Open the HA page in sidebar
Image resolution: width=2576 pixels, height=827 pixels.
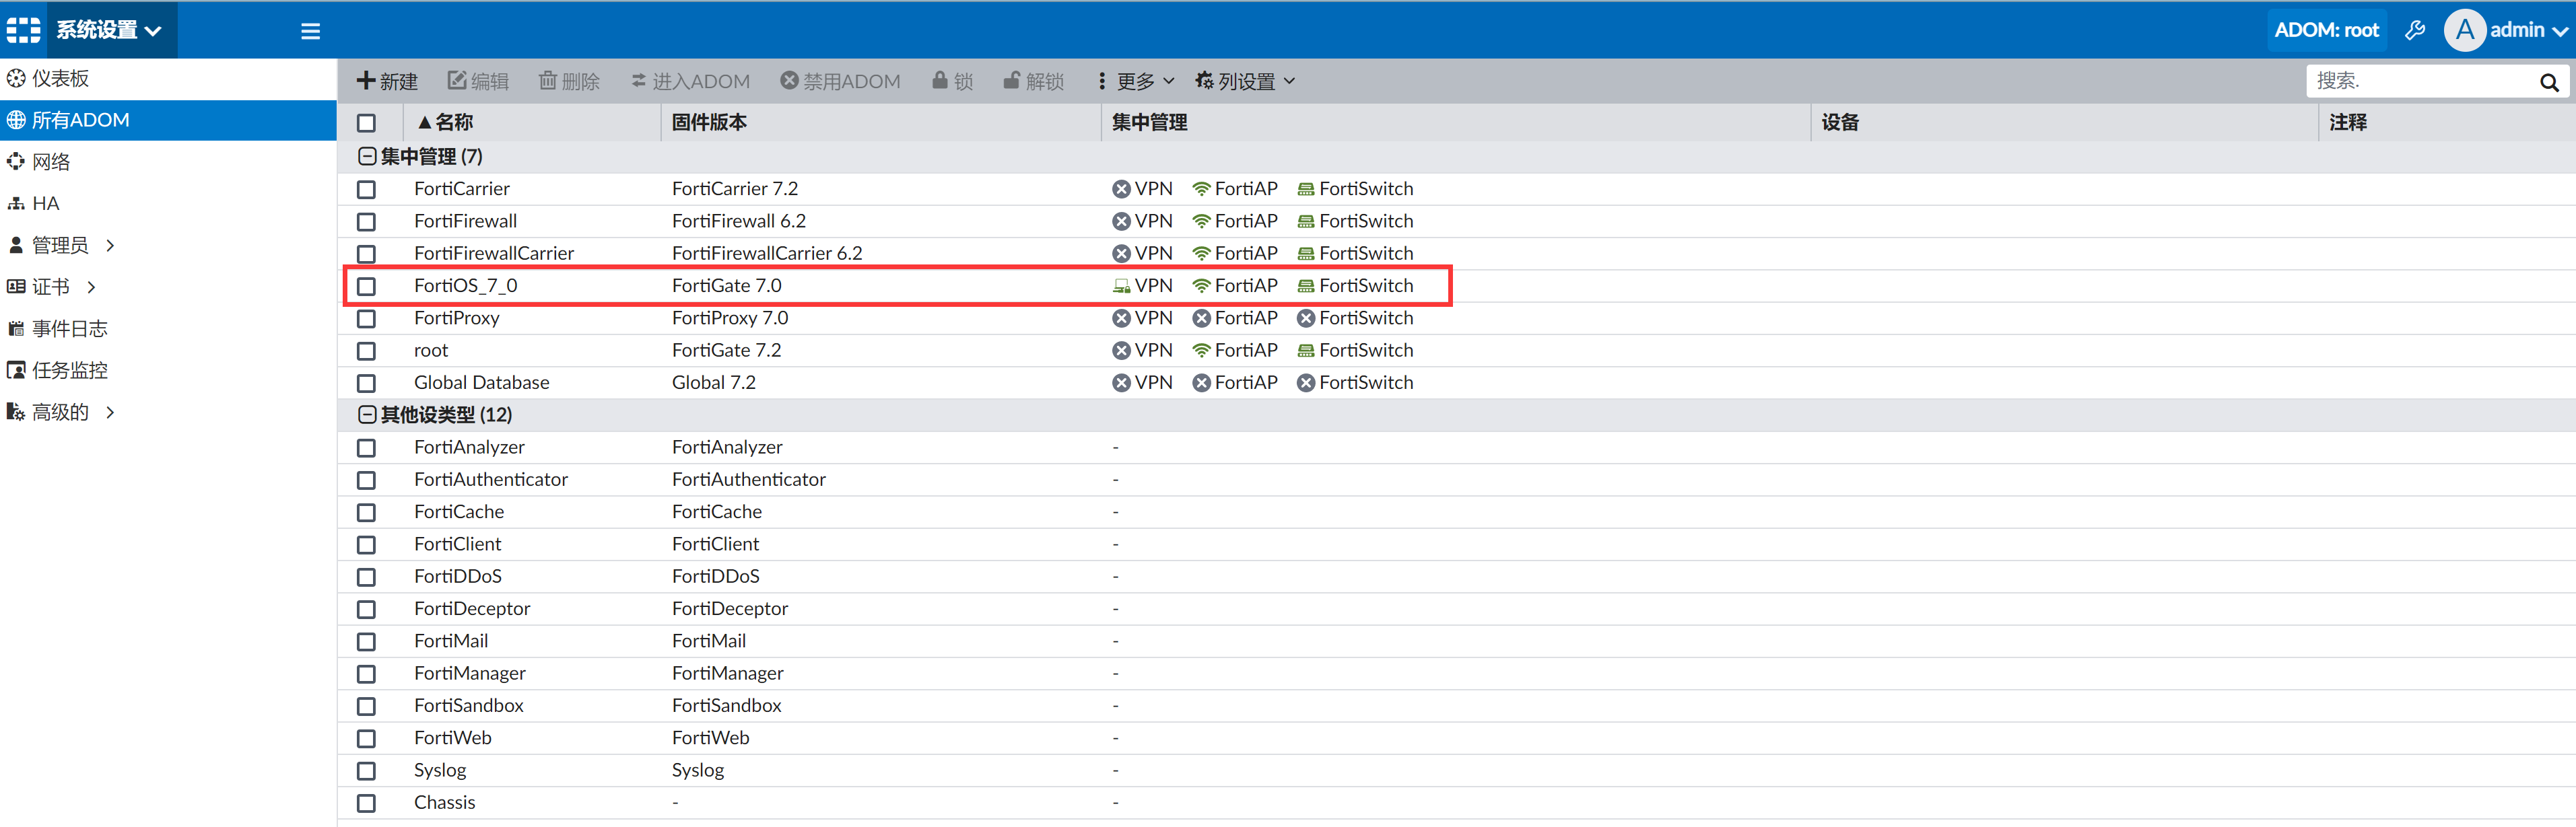45,203
